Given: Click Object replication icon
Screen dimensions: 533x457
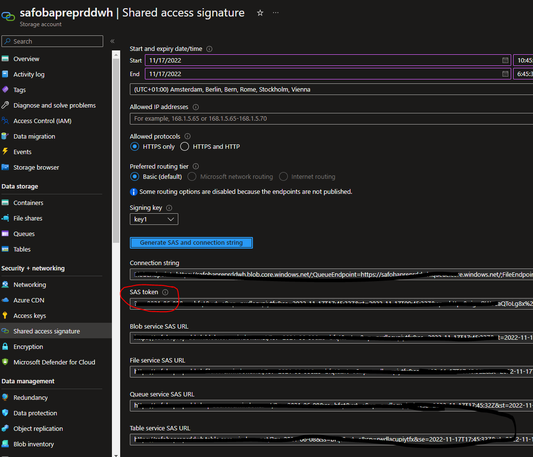Looking at the screenshot, I should pos(5,428).
